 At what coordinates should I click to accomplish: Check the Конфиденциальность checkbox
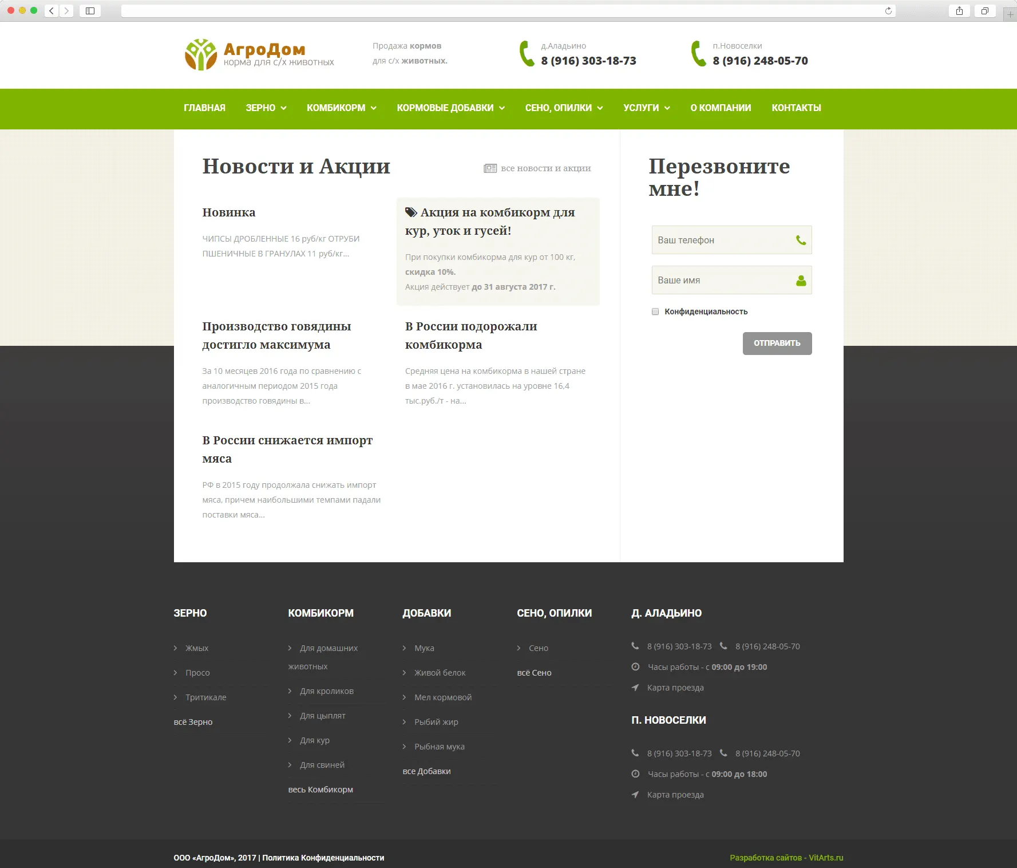coord(655,311)
